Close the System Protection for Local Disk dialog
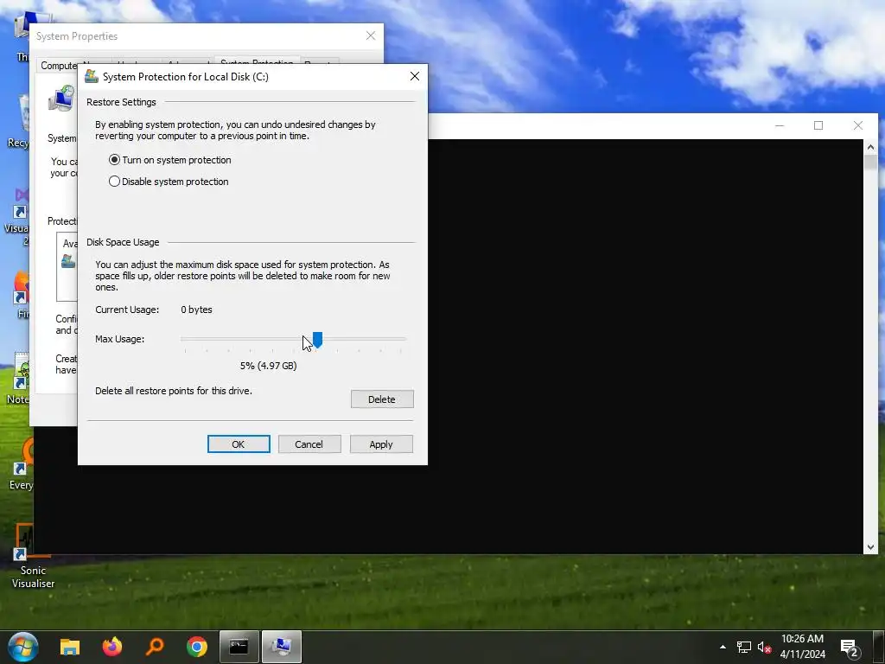Screen dimensions: 885x664 click(415, 76)
